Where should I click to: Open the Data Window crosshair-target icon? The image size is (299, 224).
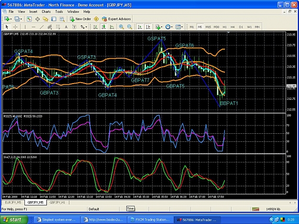tap(37, 19)
